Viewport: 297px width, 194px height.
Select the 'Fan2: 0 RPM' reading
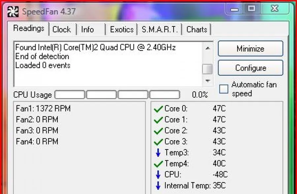37,120
